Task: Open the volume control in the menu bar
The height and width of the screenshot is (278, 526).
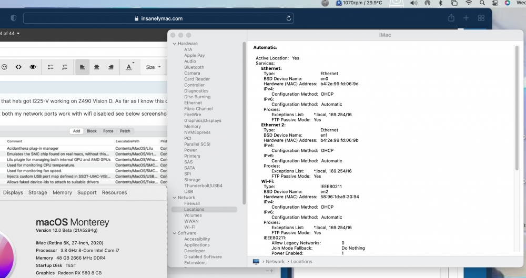Action: 413,3
